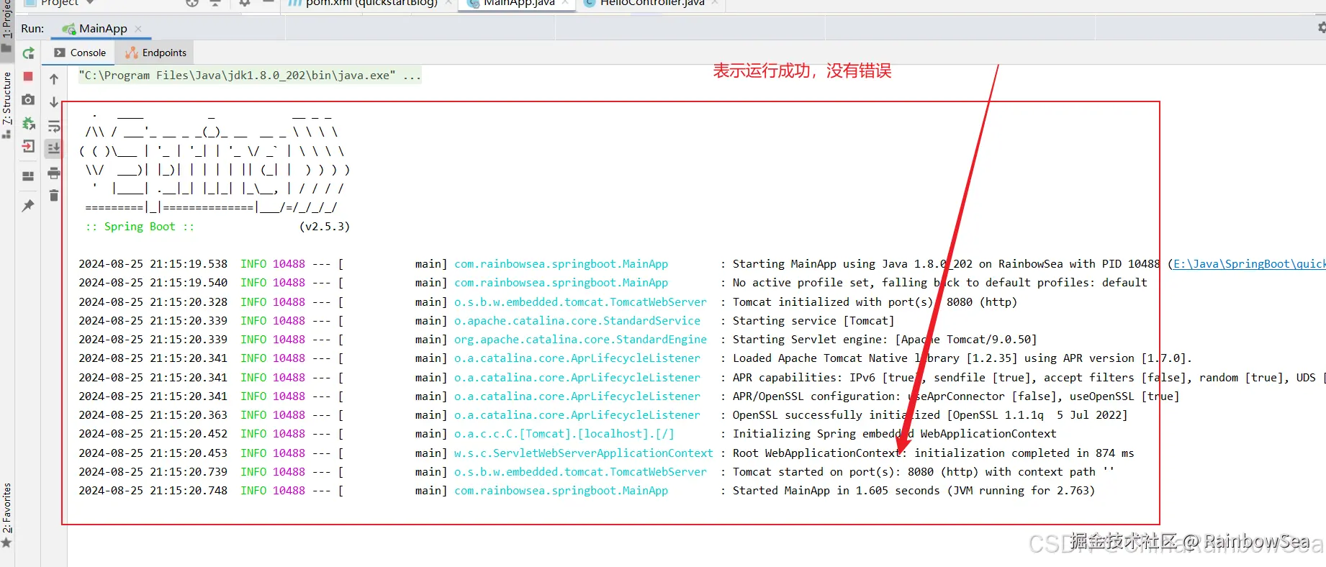Switch to the Console tab
Viewport: 1326px width, 567px height.
pyautogui.click(x=80, y=53)
